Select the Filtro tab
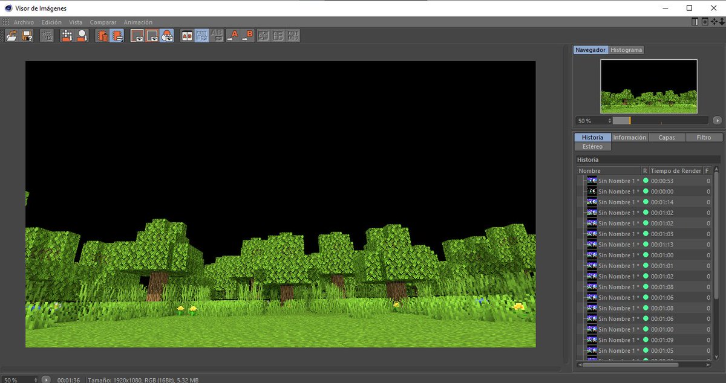 point(704,138)
